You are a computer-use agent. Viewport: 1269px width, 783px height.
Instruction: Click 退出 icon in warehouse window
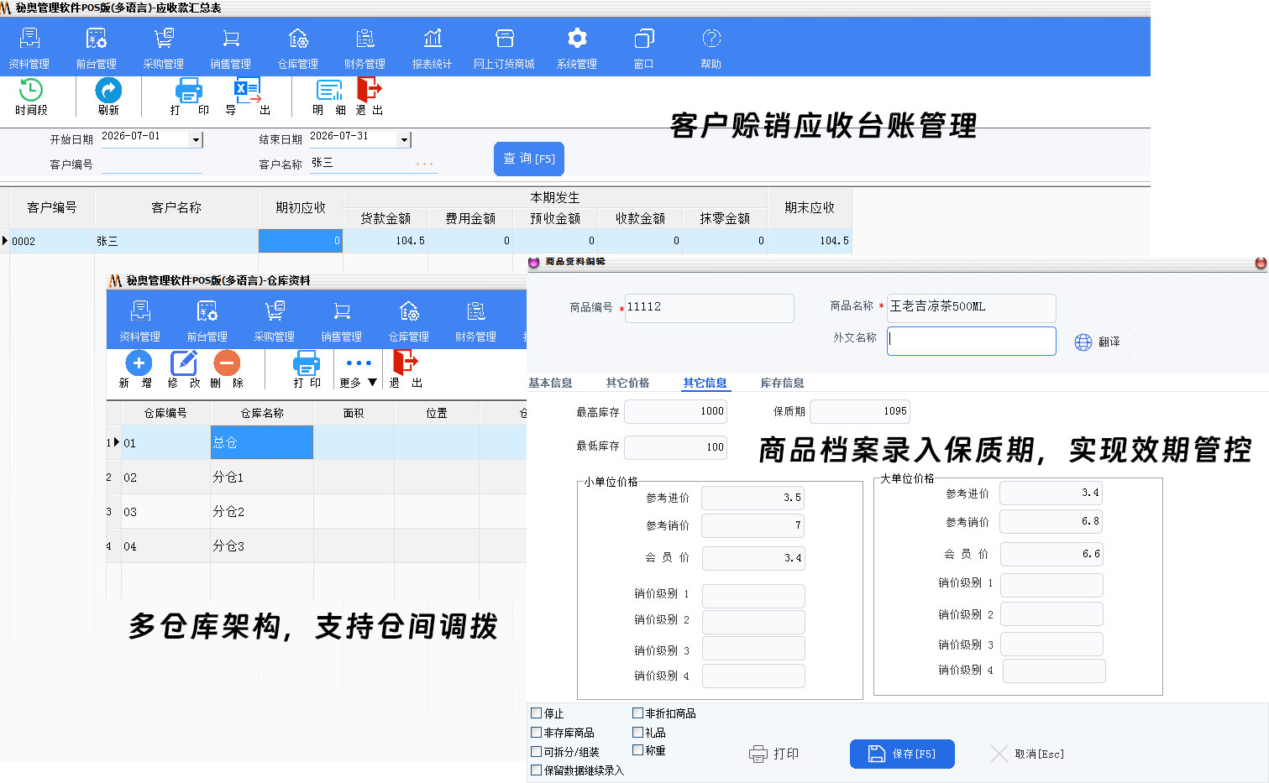(x=406, y=363)
